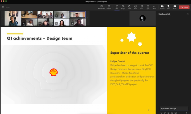Raise your hand in the meeting
Screen dimensions: 191x114
129,7
